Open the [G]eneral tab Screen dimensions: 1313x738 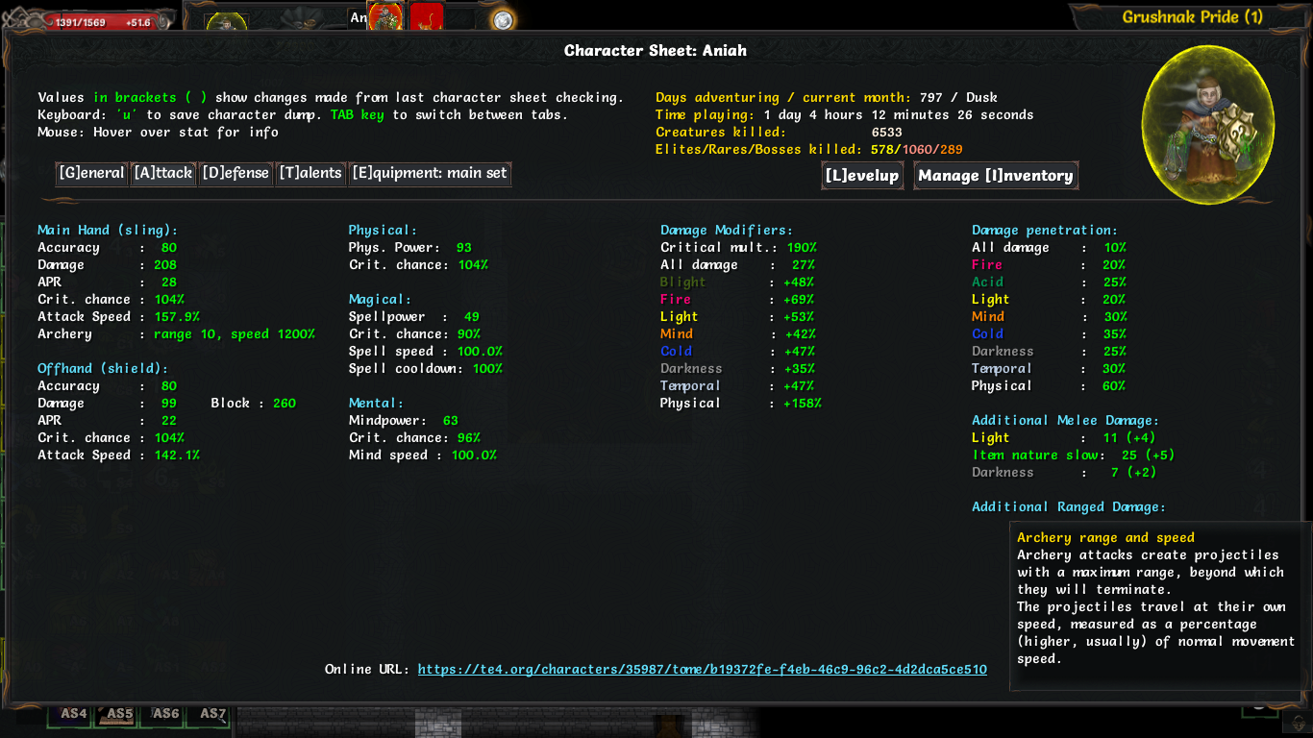[x=91, y=174]
